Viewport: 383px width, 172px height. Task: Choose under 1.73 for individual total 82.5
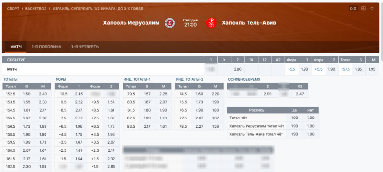point(163,118)
